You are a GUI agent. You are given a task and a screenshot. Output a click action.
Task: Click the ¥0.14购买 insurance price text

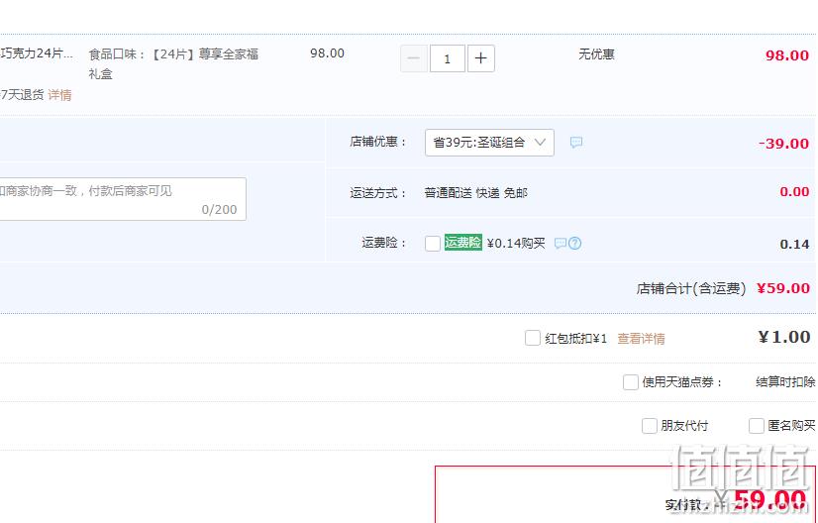(516, 244)
